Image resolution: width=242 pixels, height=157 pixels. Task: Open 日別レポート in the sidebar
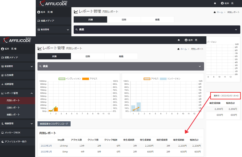coord(13,107)
